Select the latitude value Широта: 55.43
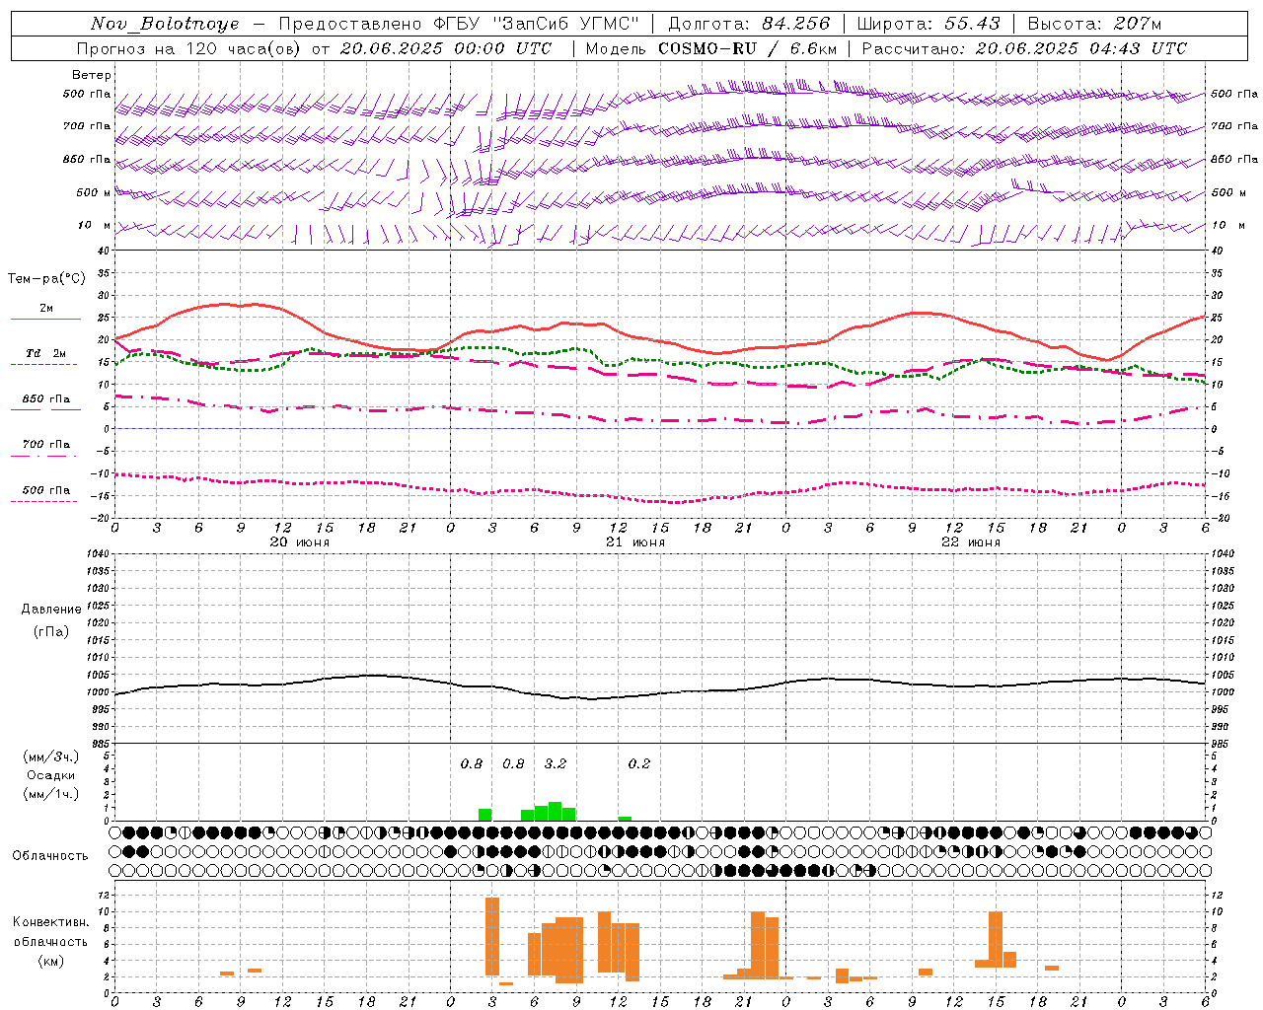1263x1010 pixels. (929, 24)
